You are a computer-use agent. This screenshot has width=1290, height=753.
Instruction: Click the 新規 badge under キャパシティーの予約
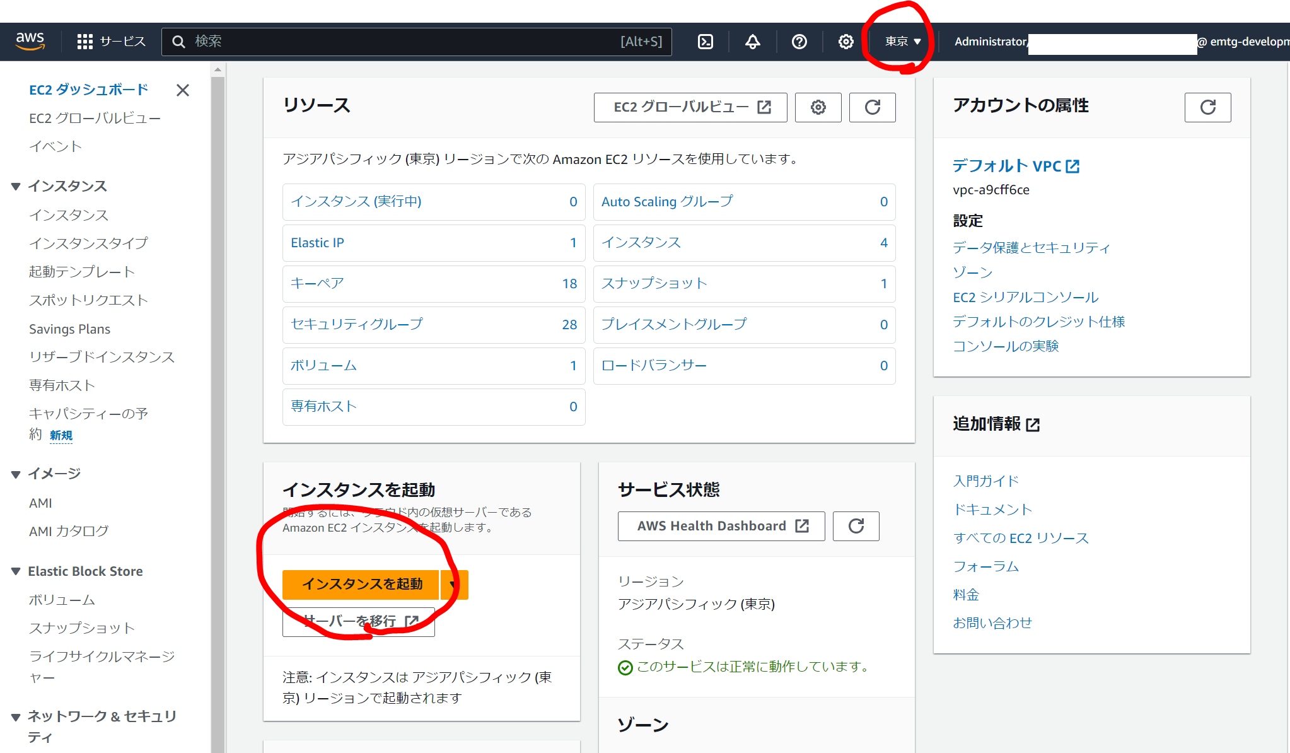pos(61,436)
